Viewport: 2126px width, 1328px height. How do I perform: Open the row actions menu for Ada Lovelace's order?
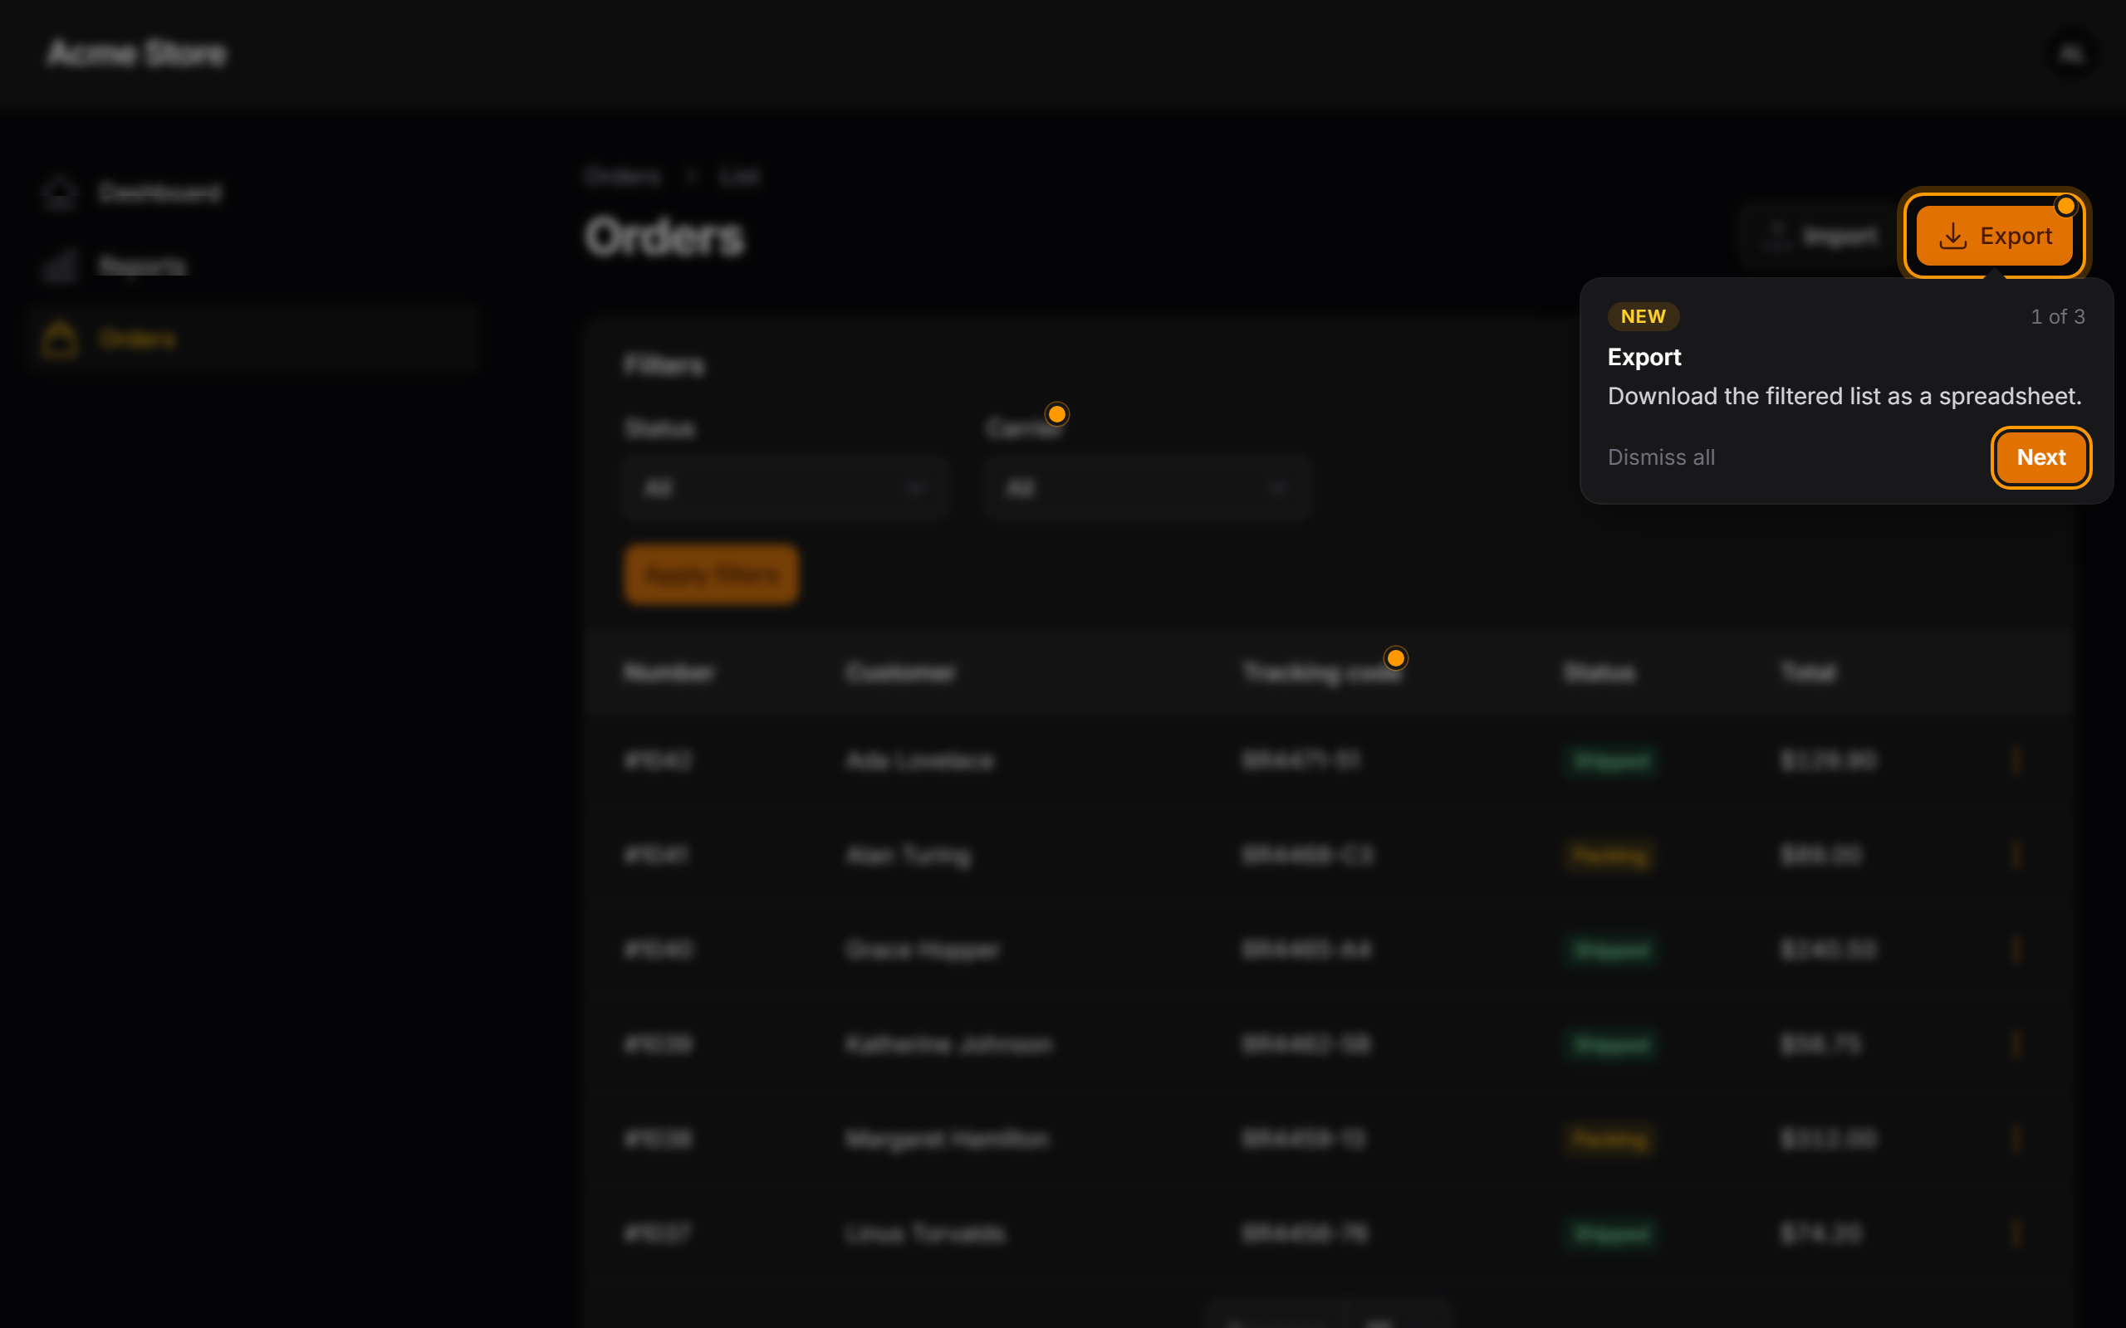pyautogui.click(x=2016, y=759)
